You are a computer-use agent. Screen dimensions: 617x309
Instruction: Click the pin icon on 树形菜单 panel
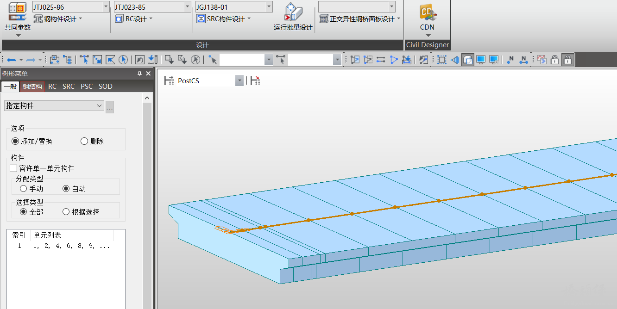pyautogui.click(x=139, y=74)
